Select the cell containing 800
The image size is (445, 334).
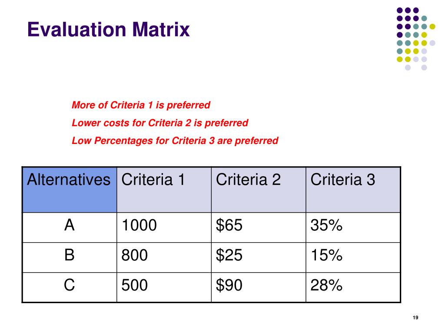coord(164,257)
